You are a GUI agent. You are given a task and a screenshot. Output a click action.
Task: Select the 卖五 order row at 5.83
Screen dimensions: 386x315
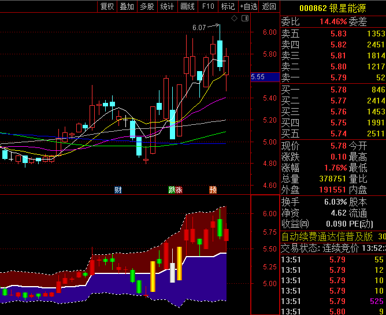point(333,34)
